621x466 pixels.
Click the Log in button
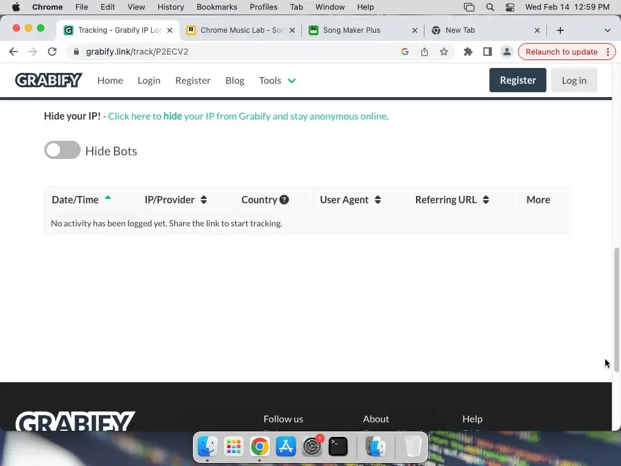tap(574, 80)
